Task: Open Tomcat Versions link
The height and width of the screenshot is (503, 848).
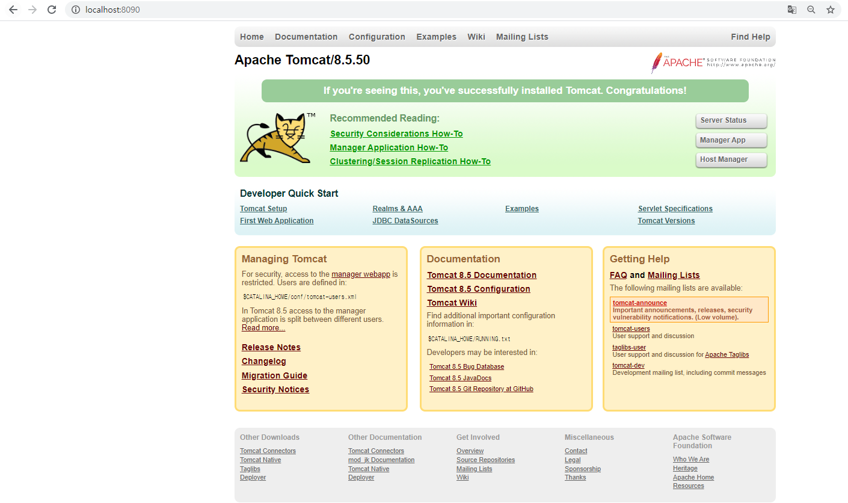Action: (666, 221)
